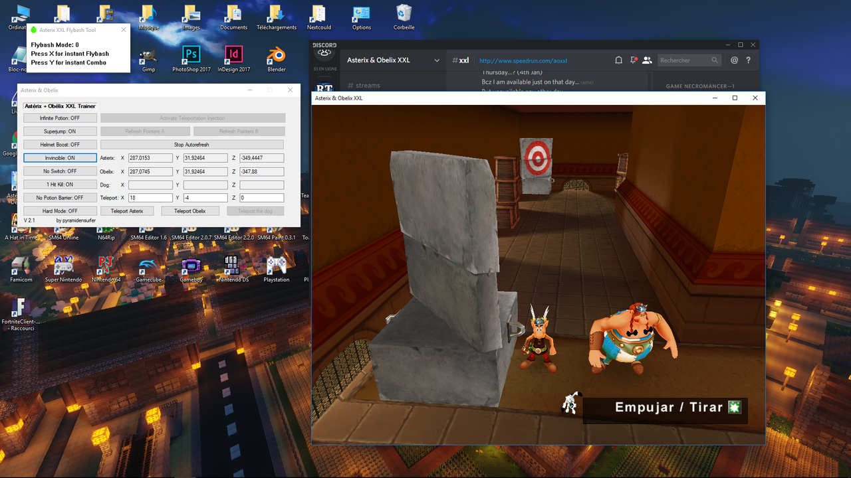The width and height of the screenshot is (851, 478).
Task: Toggle Helmet Boost: OFF in trainer
Action: pos(60,145)
